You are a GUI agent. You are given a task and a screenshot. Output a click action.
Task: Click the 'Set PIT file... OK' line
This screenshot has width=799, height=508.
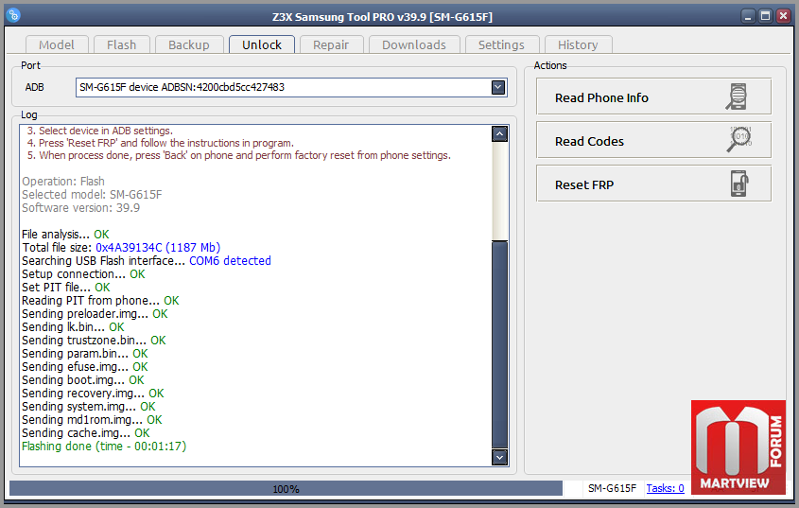pos(66,288)
